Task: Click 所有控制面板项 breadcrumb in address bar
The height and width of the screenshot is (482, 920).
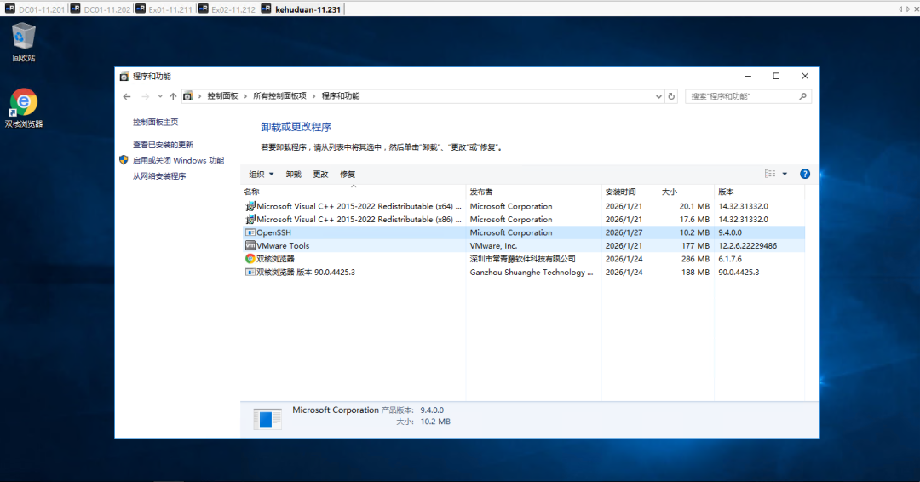Action: pyautogui.click(x=280, y=96)
